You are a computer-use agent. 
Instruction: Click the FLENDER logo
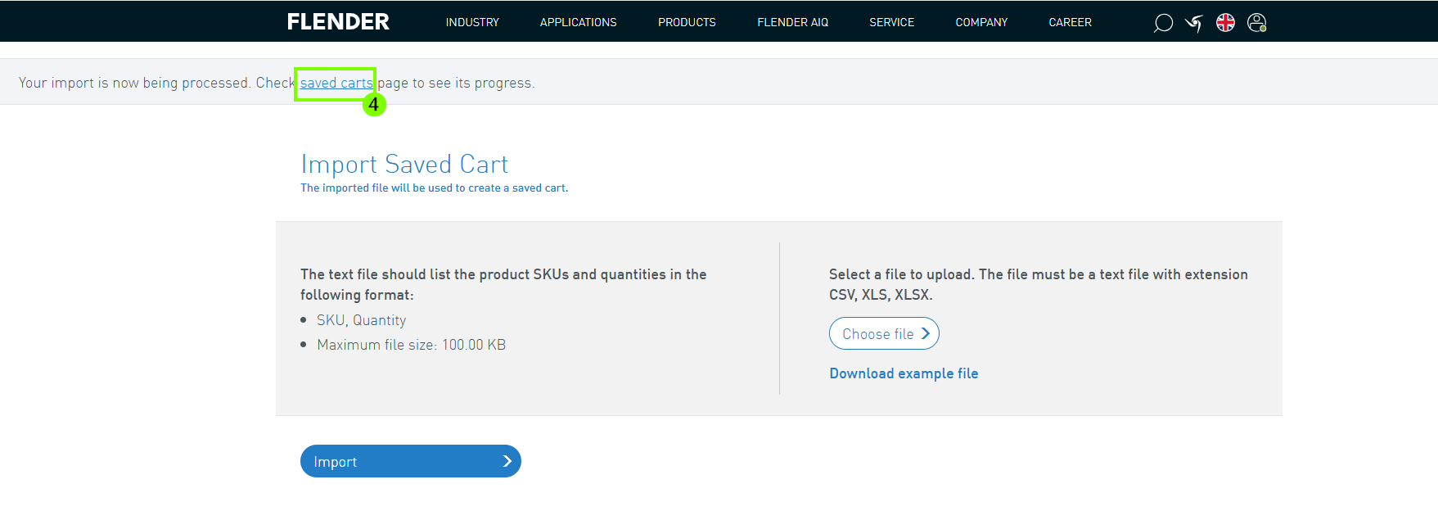[x=338, y=22]
